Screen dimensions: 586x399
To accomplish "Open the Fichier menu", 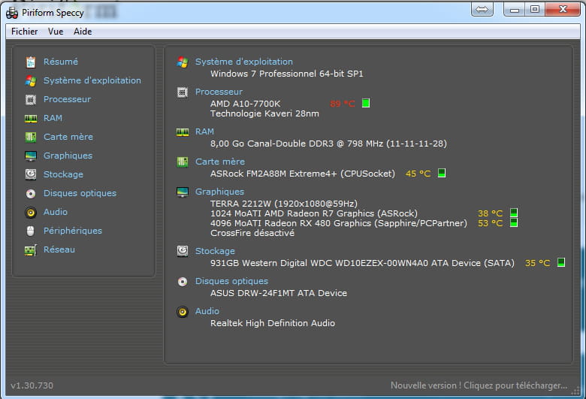I will coord(24,32).
